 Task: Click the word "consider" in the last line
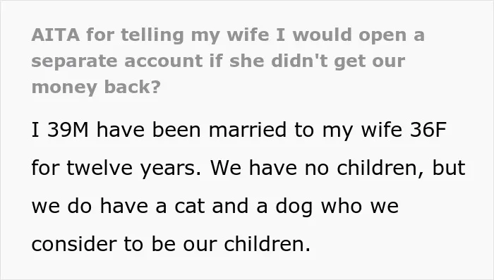(74, 245)
